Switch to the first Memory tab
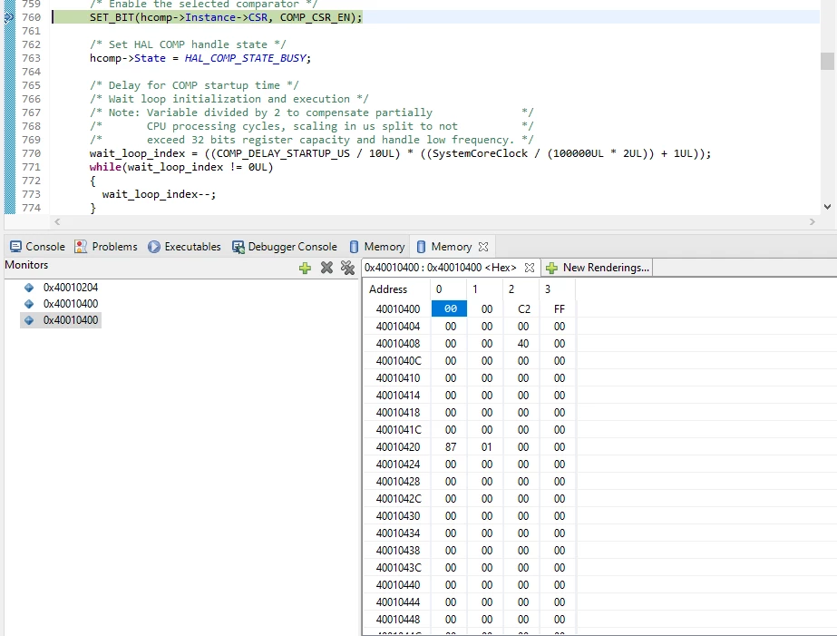Viewport: 837px width, 636px height. click(x=377, y=247)
